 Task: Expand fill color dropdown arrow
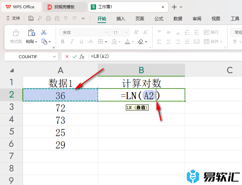(119, 42)
